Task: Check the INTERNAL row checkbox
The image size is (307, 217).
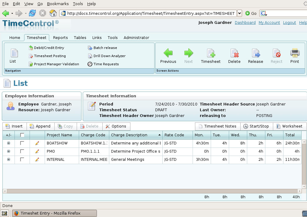Action: (x=22, y=159)
